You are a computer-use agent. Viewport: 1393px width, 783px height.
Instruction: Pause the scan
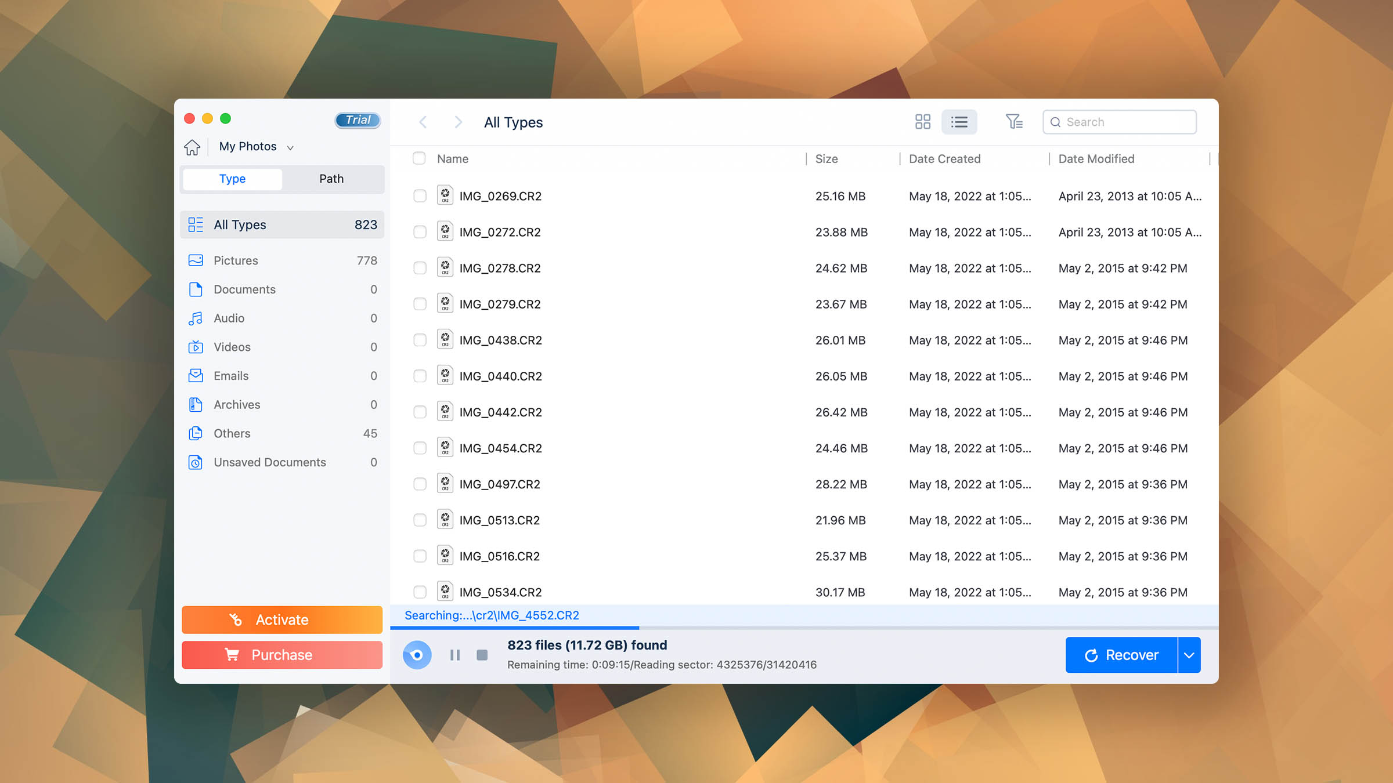(x=455, y=655)
